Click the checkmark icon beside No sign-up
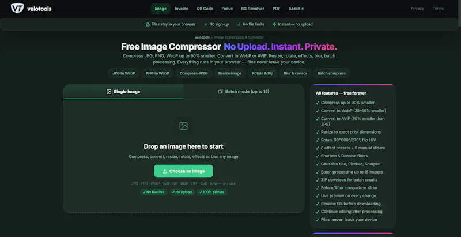461x237 pixels. [206, 24]
